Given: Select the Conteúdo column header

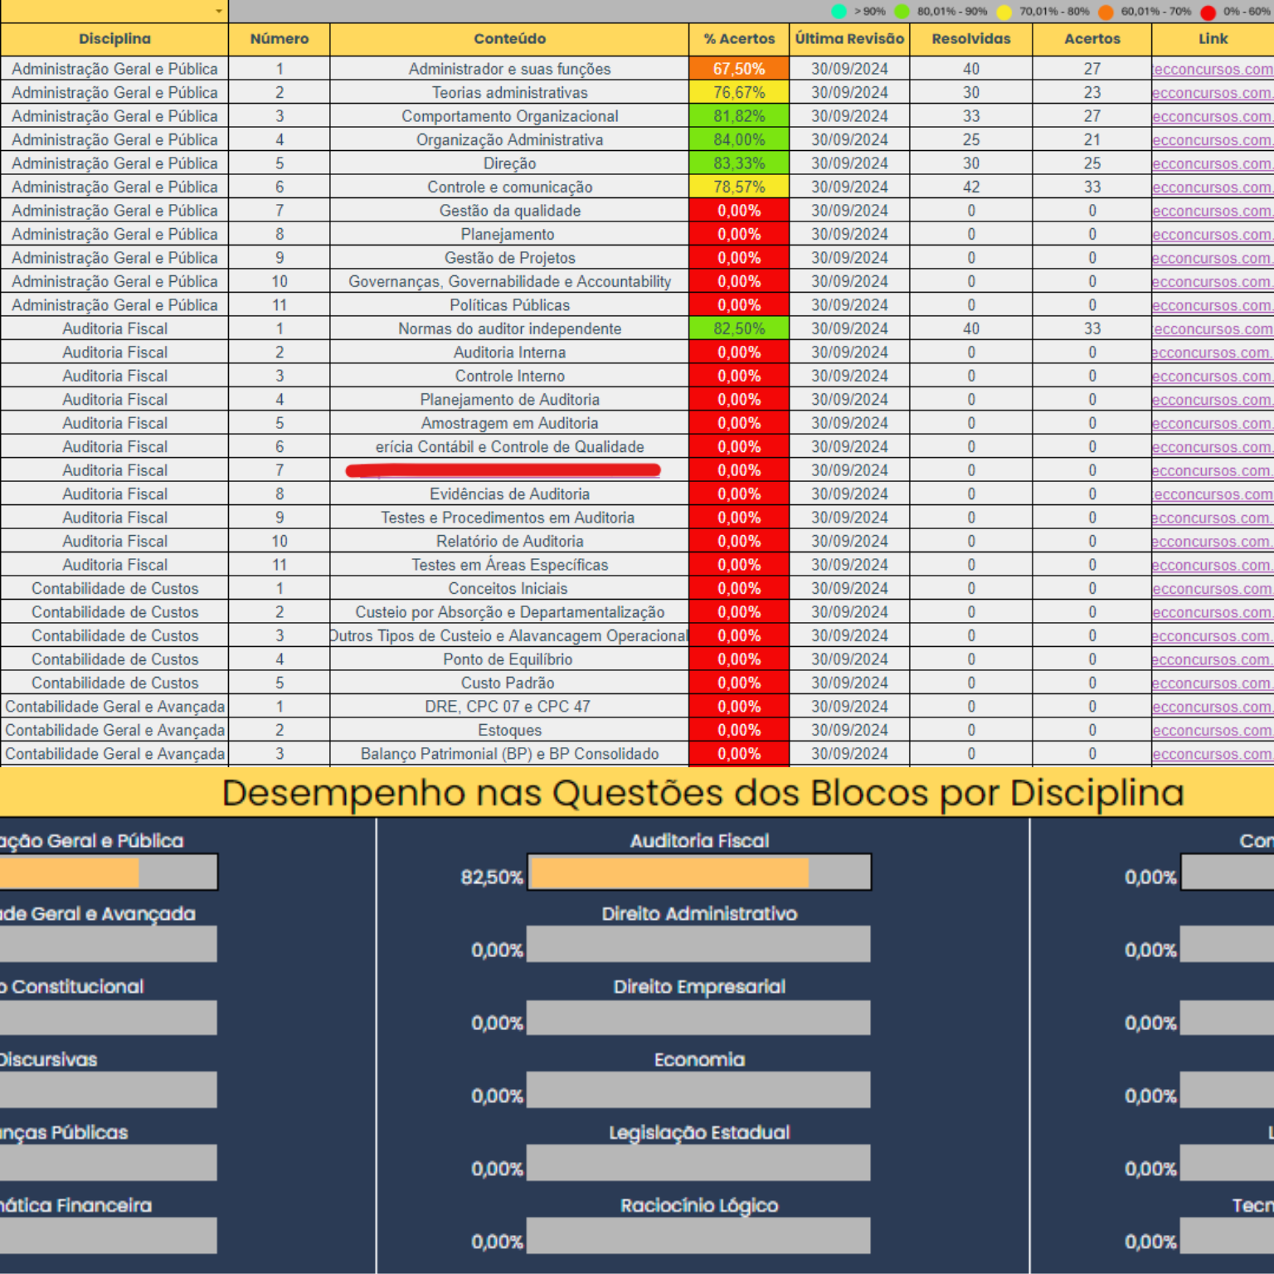Looking at the screenshot, I should [x=509, y=39].
